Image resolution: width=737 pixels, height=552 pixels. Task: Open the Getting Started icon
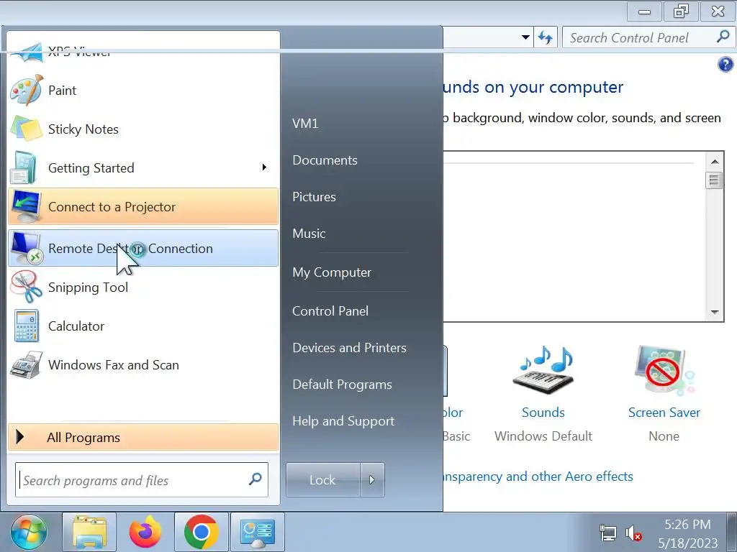(x=24, y=167)
